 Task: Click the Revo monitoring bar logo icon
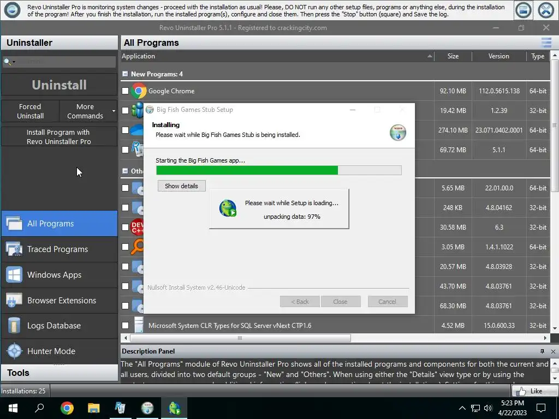[x=12, y=10]
